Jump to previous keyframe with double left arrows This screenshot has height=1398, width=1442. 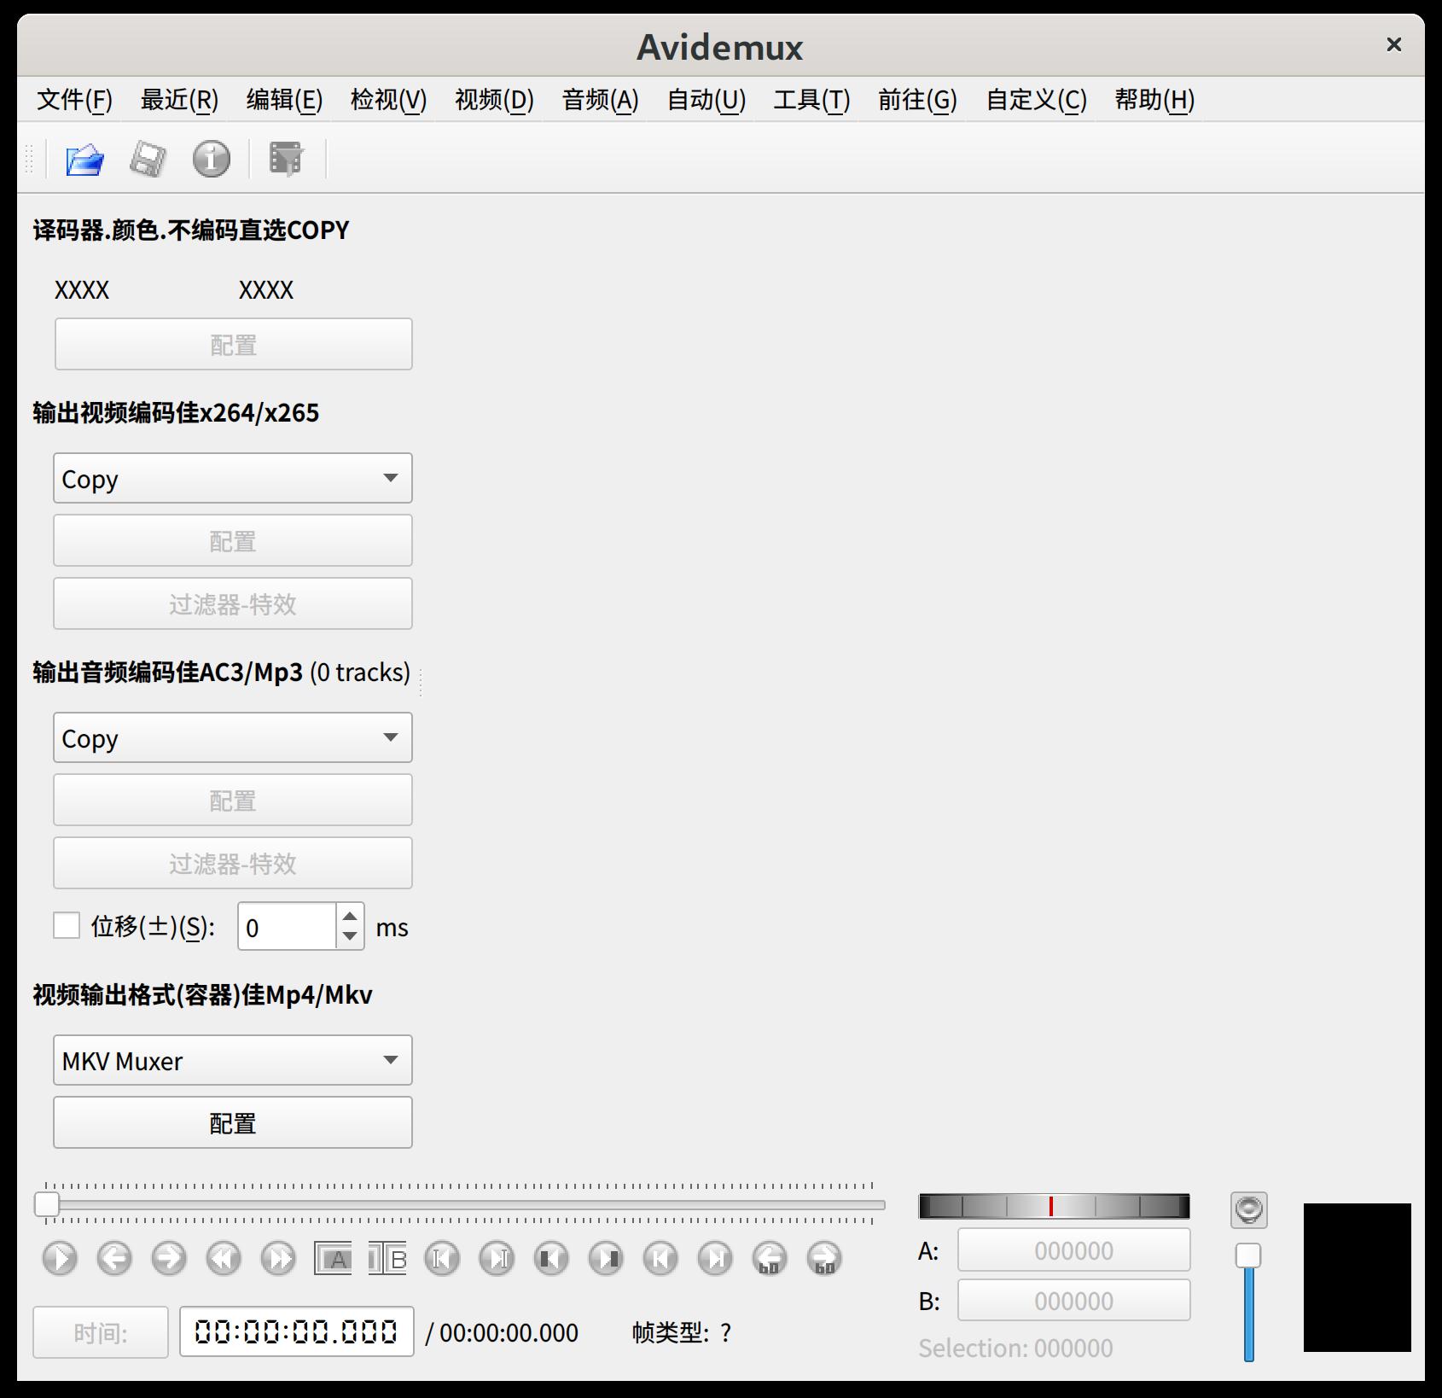click(224, 1258)
